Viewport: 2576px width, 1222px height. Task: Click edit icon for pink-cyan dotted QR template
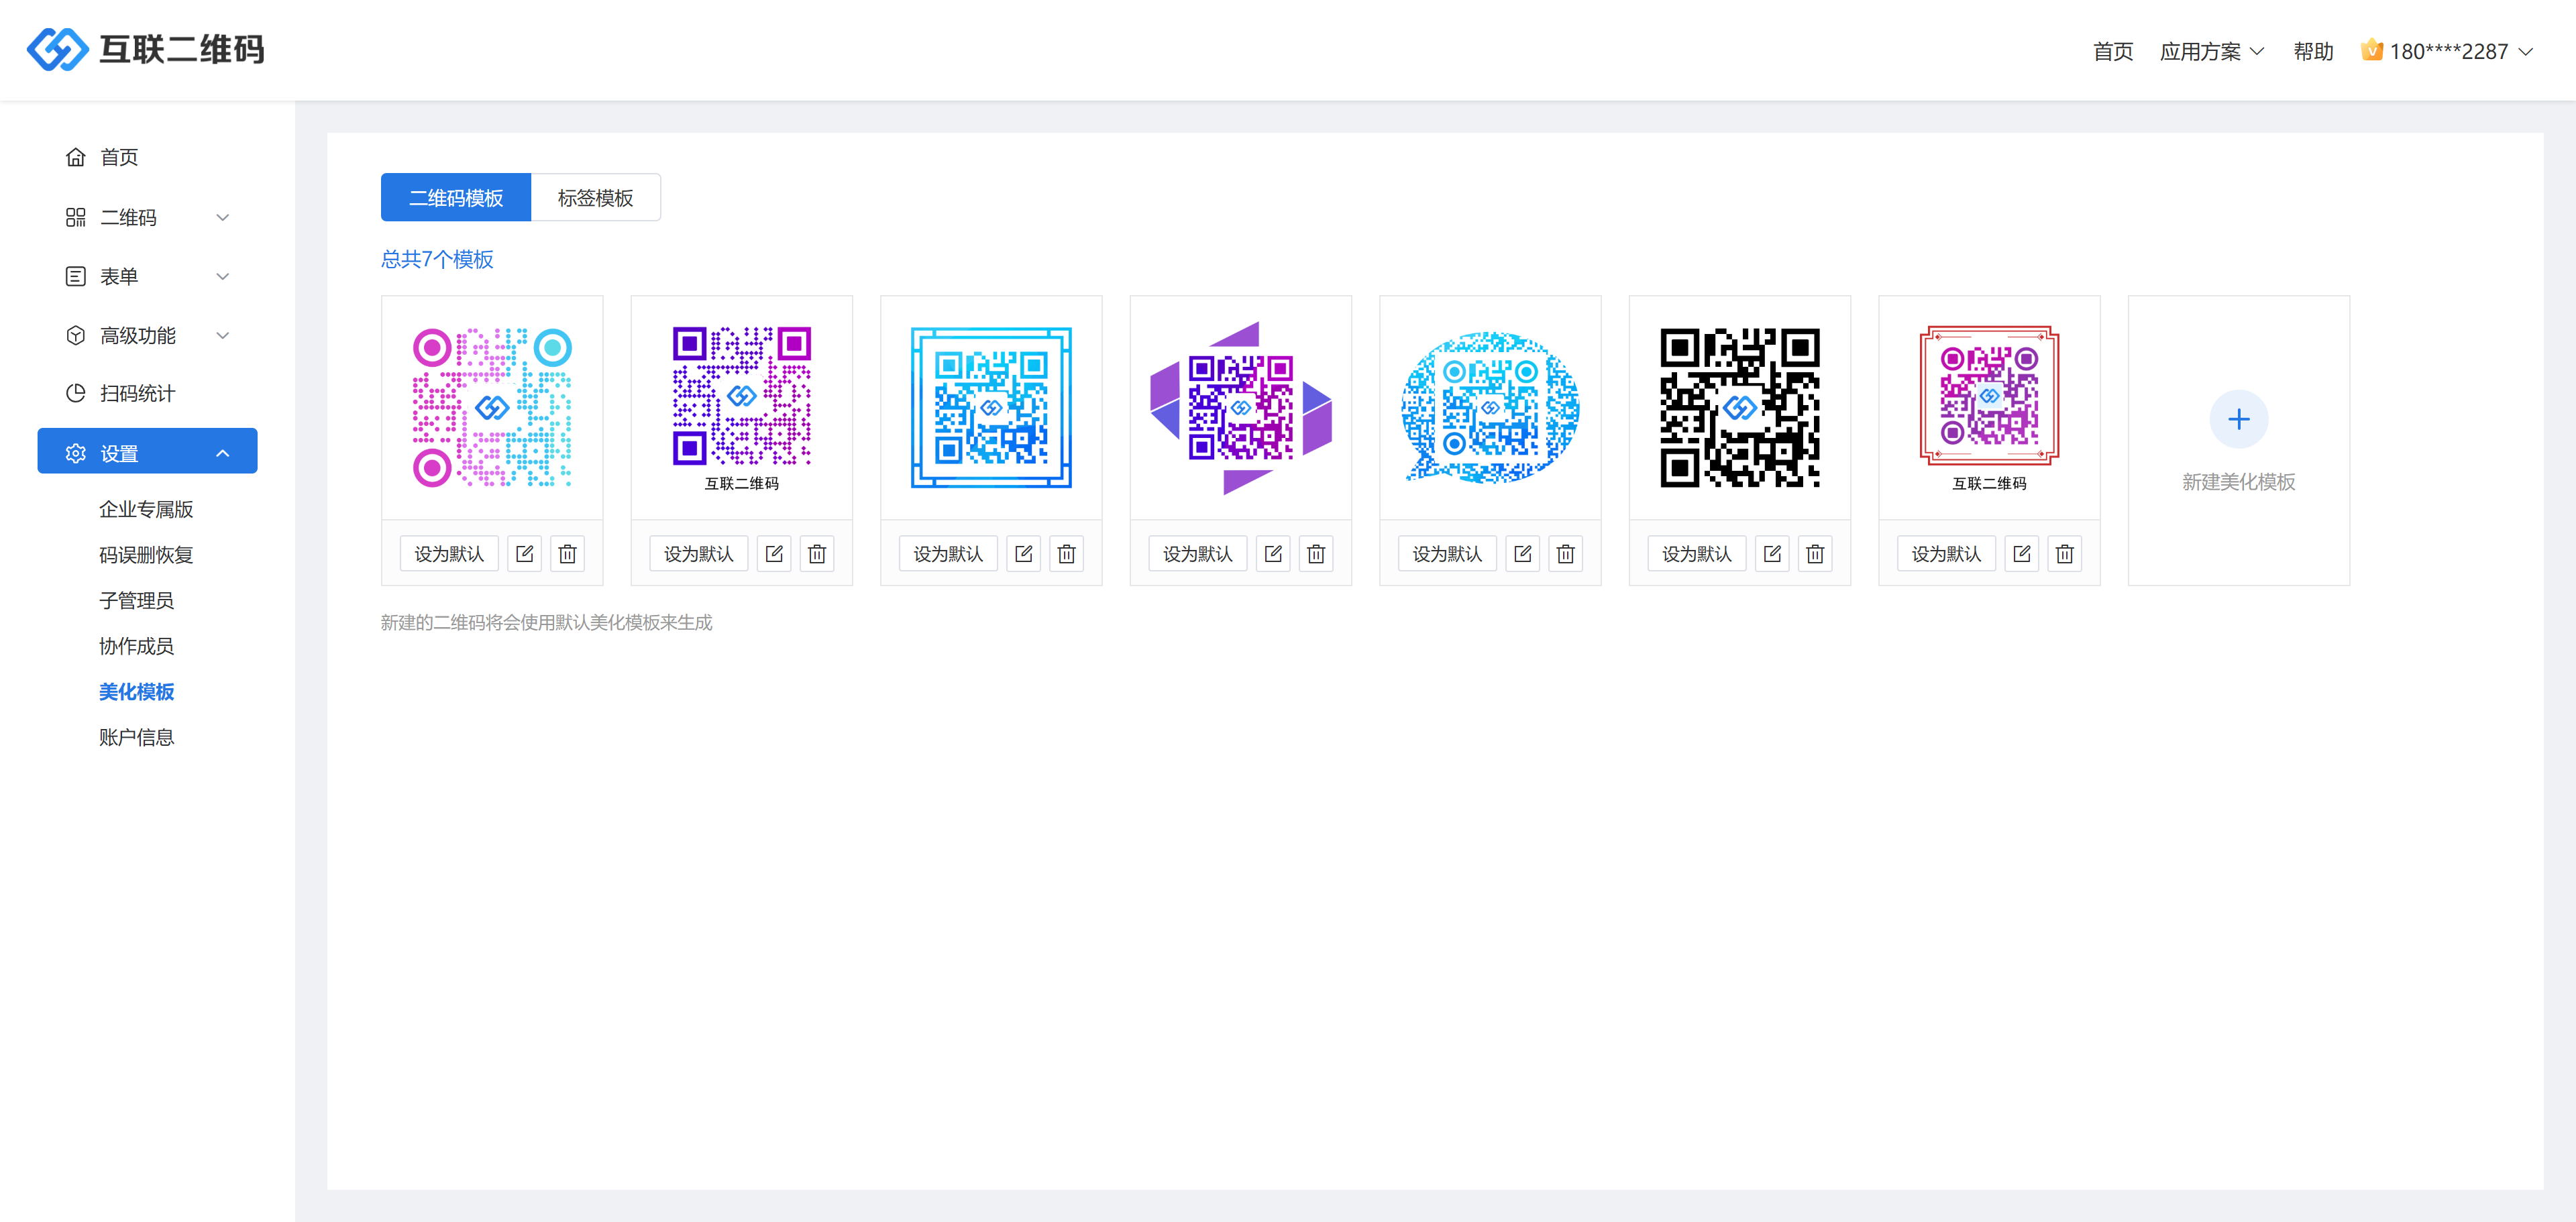coord(524,553)
